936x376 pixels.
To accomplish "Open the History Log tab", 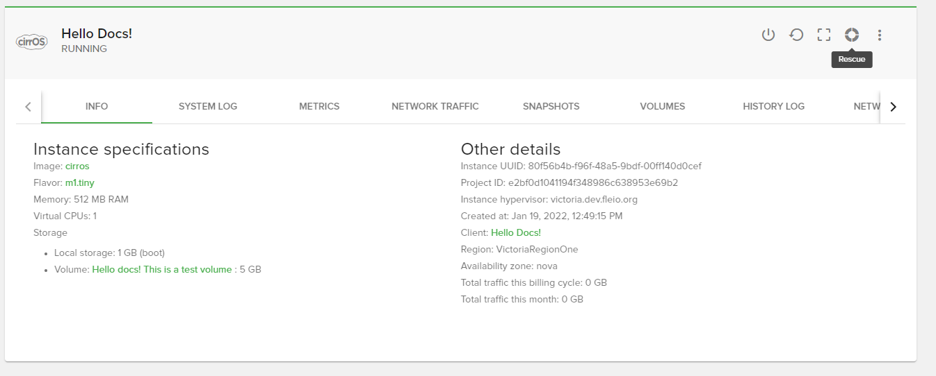I will [x=773, y=106].
